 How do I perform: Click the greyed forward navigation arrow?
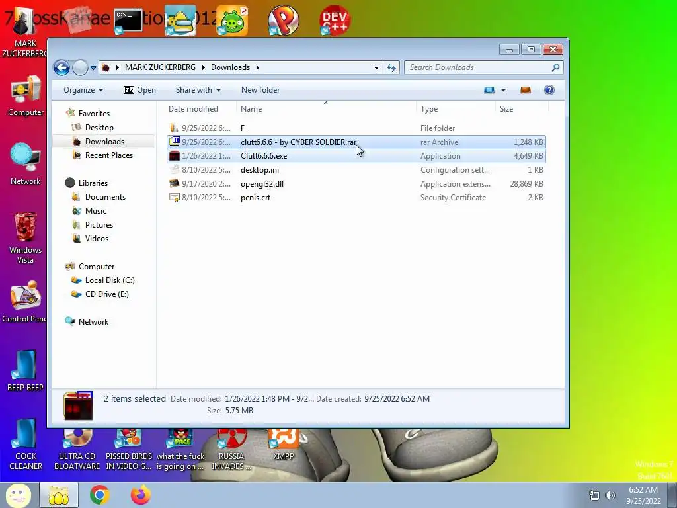pos(80,67)
